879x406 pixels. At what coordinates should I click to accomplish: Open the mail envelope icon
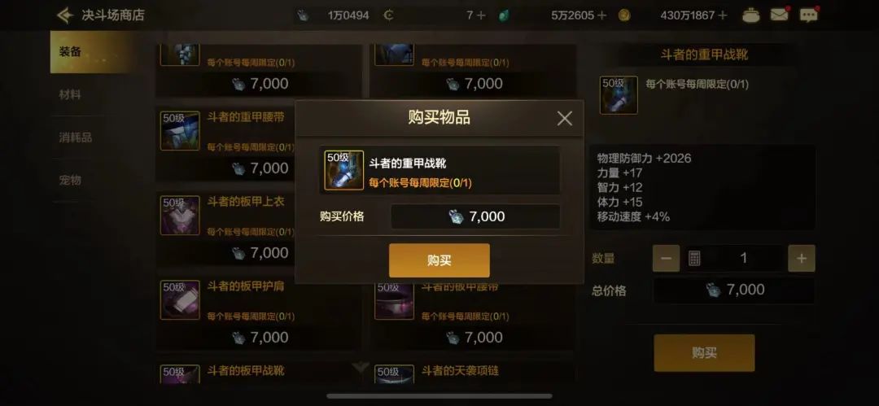pos(779,15)
